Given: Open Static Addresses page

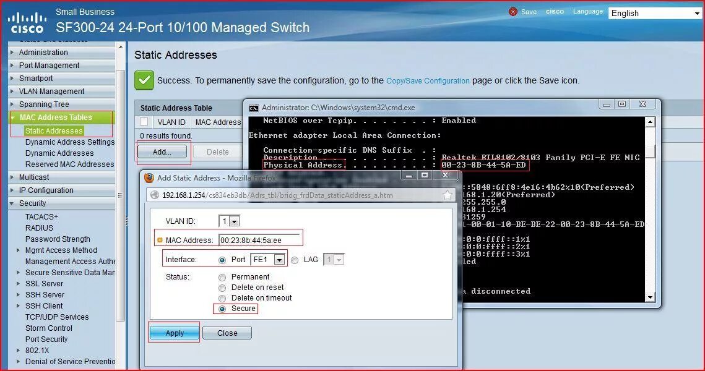Looking at the screenshot, I should coord(54,130).
